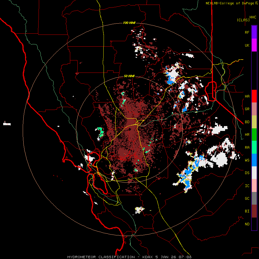Click the UK legend label
Viewport: 259px width, 259px height.
247,45
